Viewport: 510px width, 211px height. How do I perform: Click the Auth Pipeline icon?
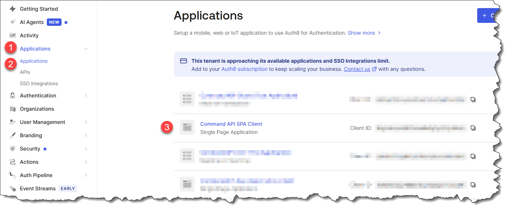tap(13, 175)
